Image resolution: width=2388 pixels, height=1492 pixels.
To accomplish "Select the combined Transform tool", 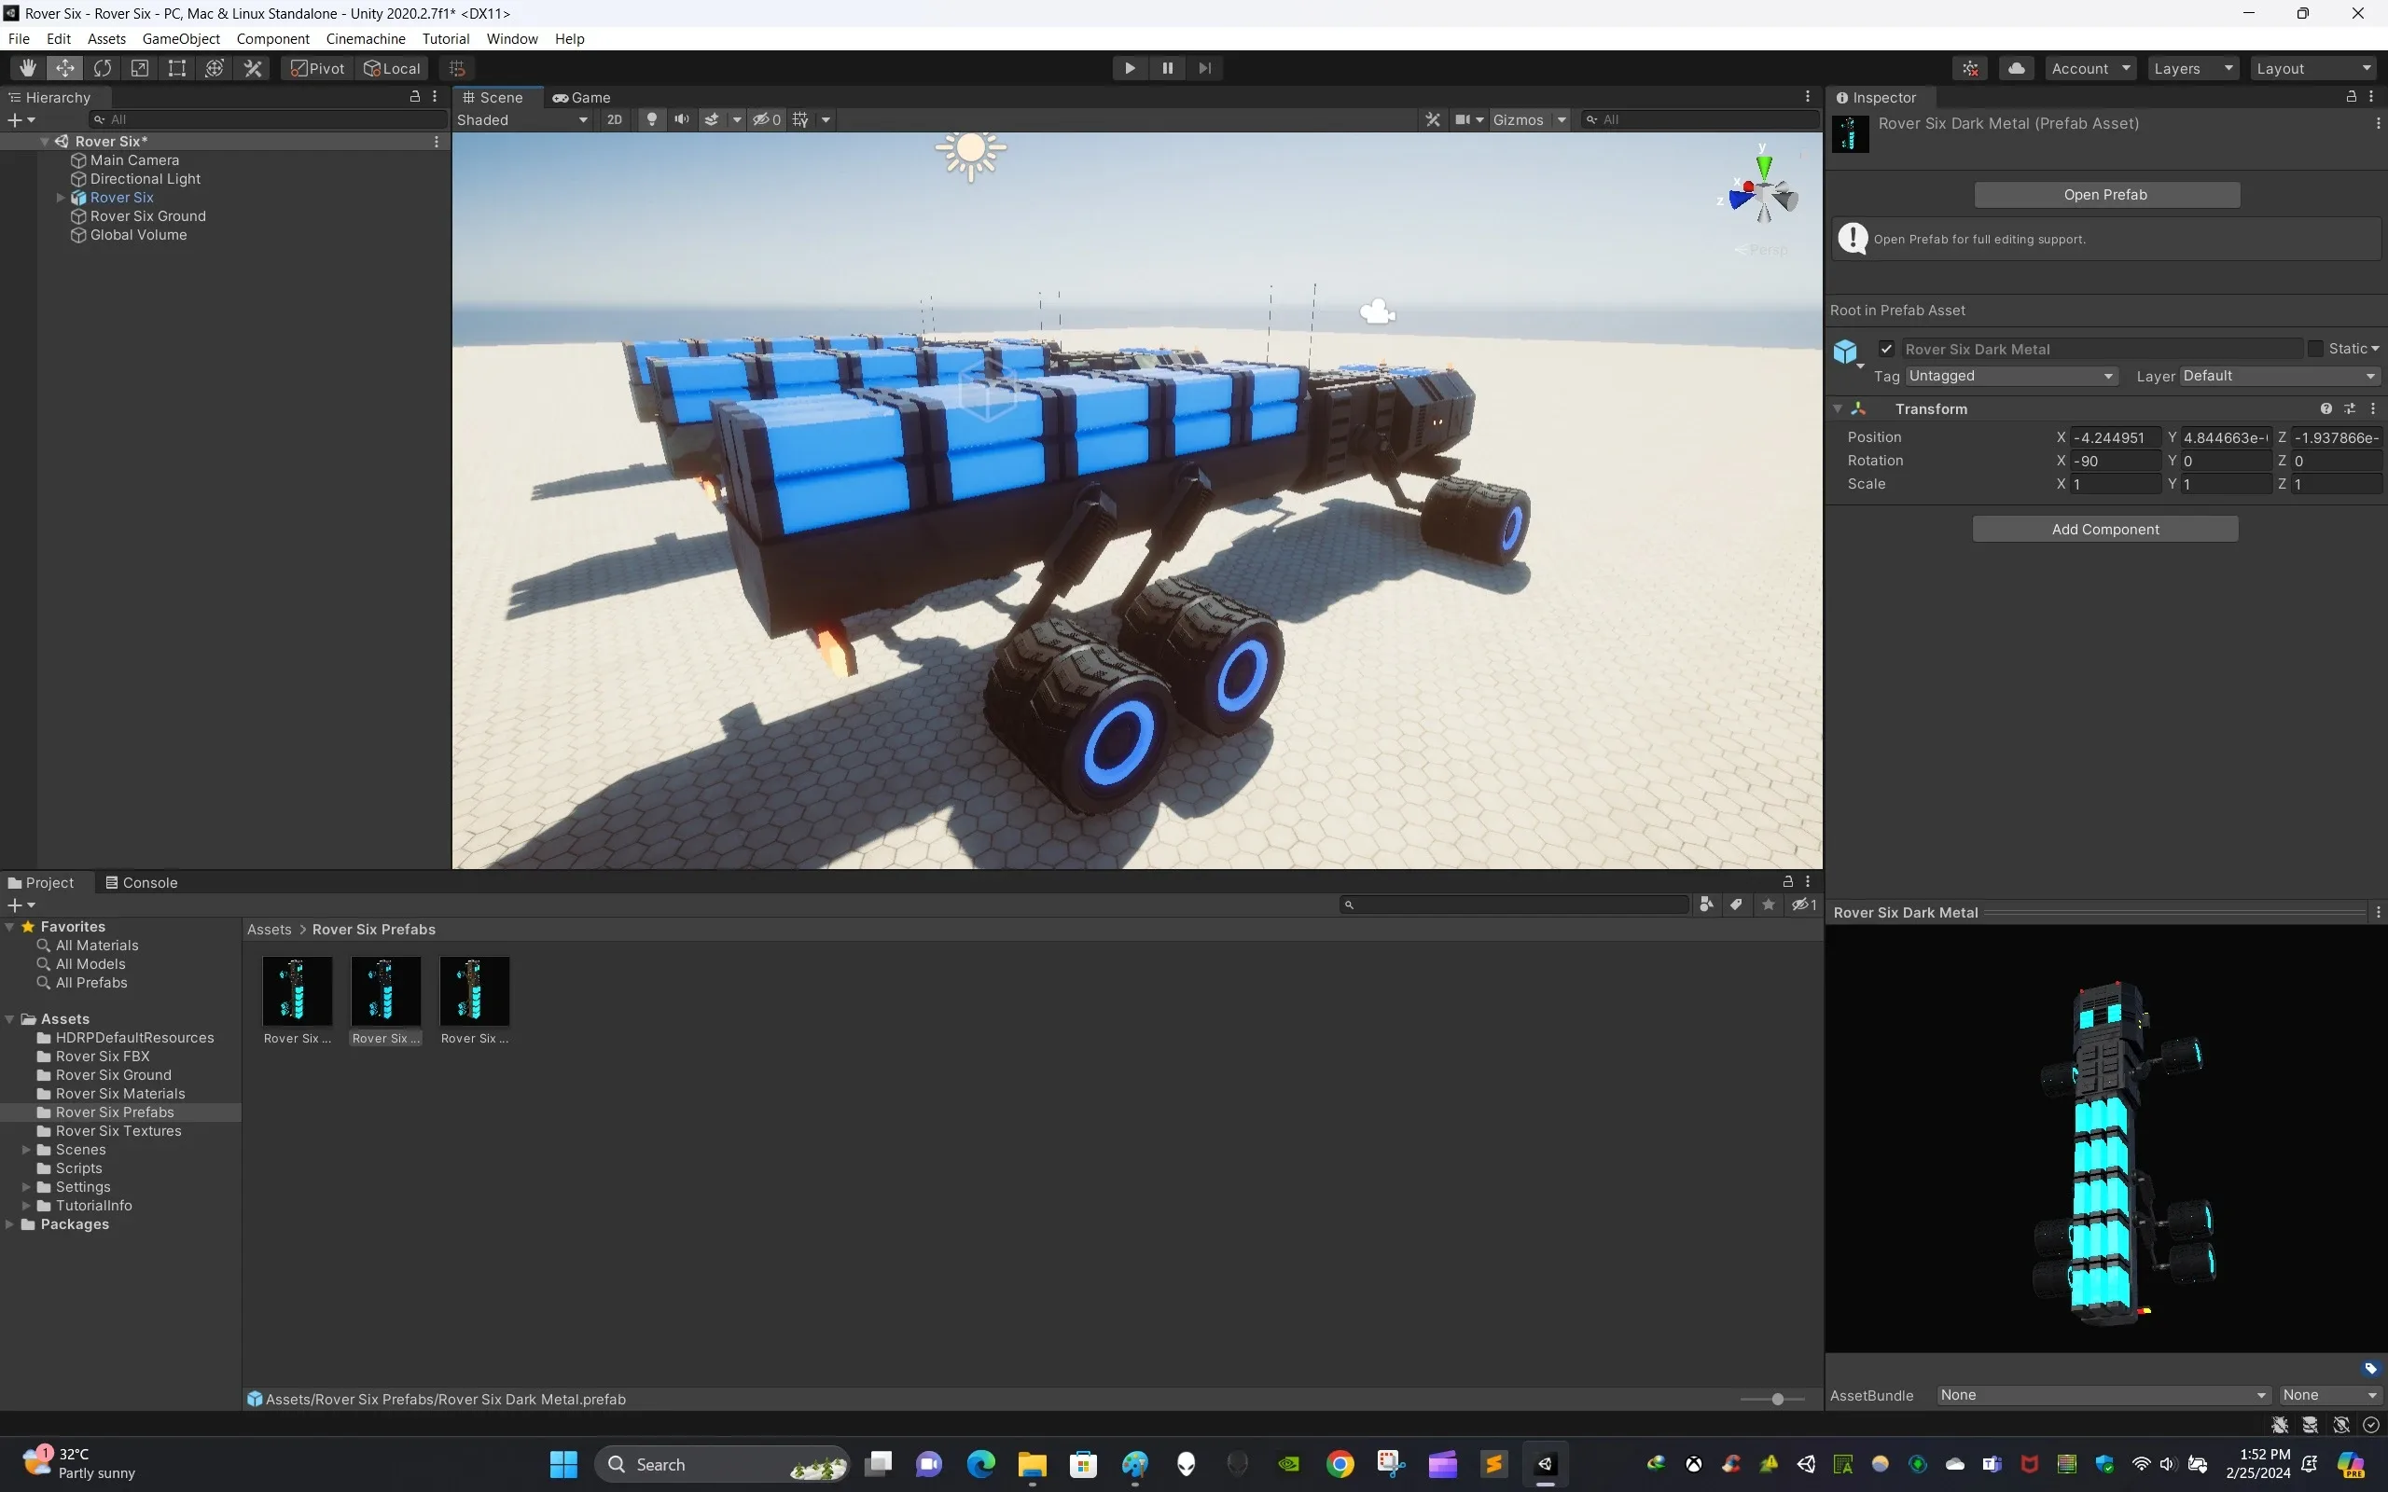I will 215,68.
